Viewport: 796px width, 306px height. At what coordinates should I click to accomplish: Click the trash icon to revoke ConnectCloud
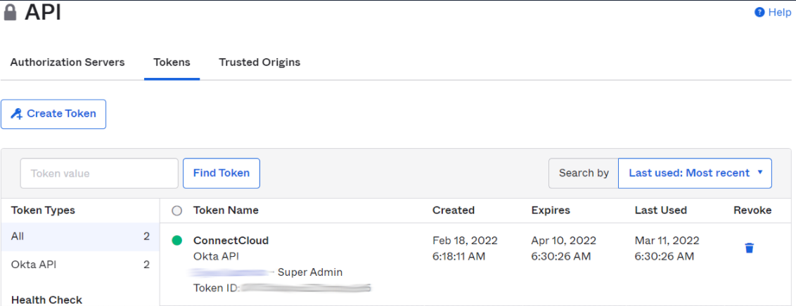(x=750, y=248)
